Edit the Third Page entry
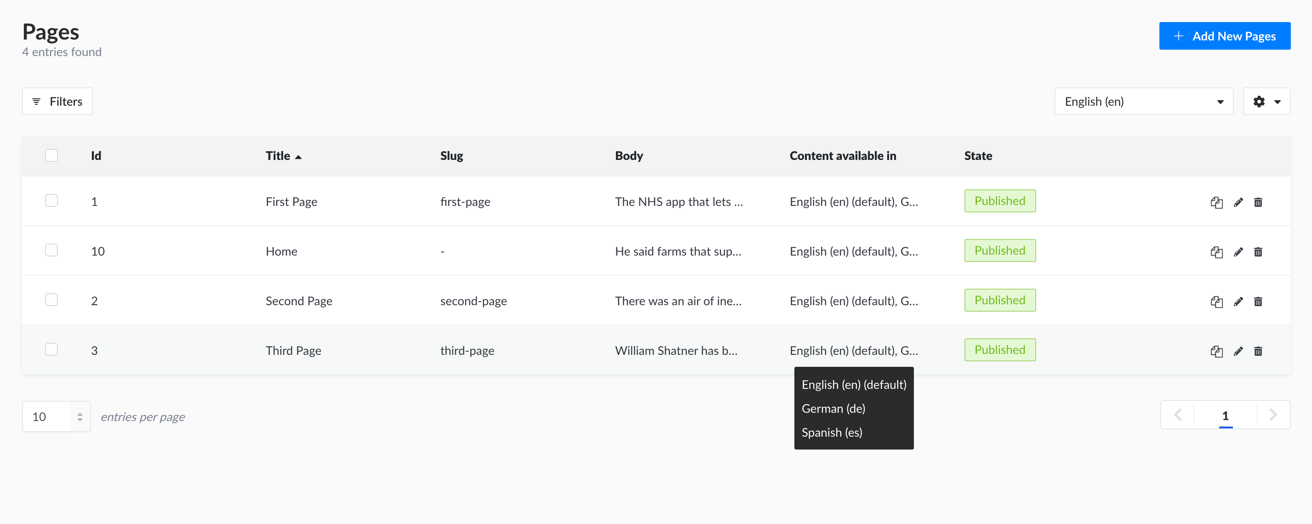Screen dimensions: 1312x524 coord(1238,351)
